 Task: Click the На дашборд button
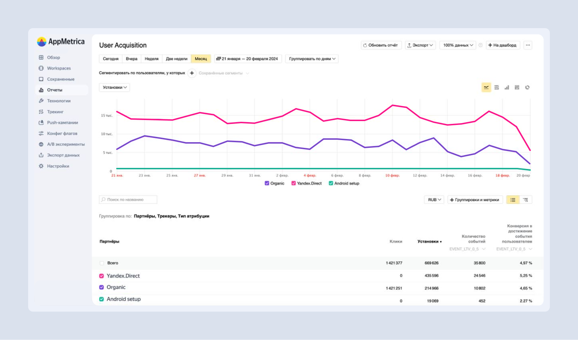(x=502, y=45)
